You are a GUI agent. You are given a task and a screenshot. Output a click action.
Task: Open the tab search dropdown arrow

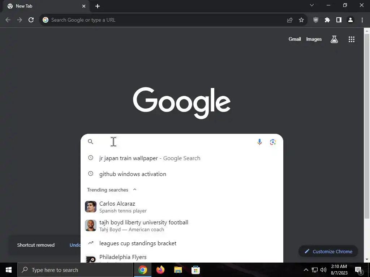(x=312, y=5)
